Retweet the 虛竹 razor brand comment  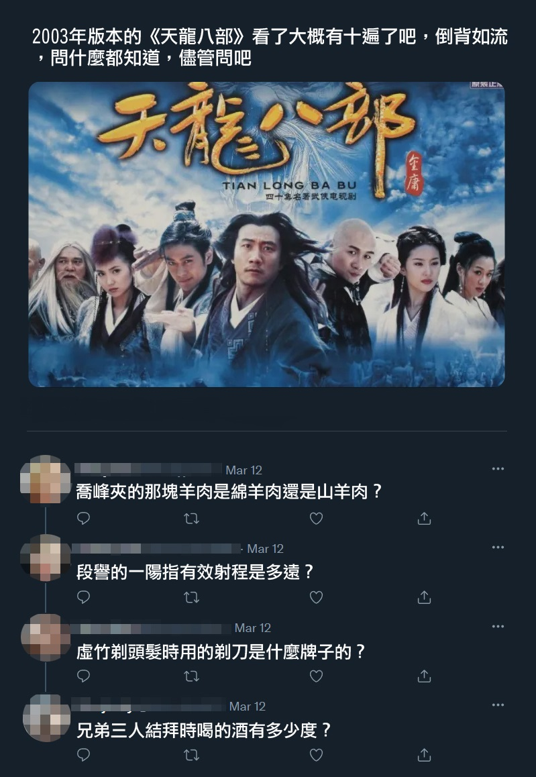pyautogui.click(x=191, y=676)
